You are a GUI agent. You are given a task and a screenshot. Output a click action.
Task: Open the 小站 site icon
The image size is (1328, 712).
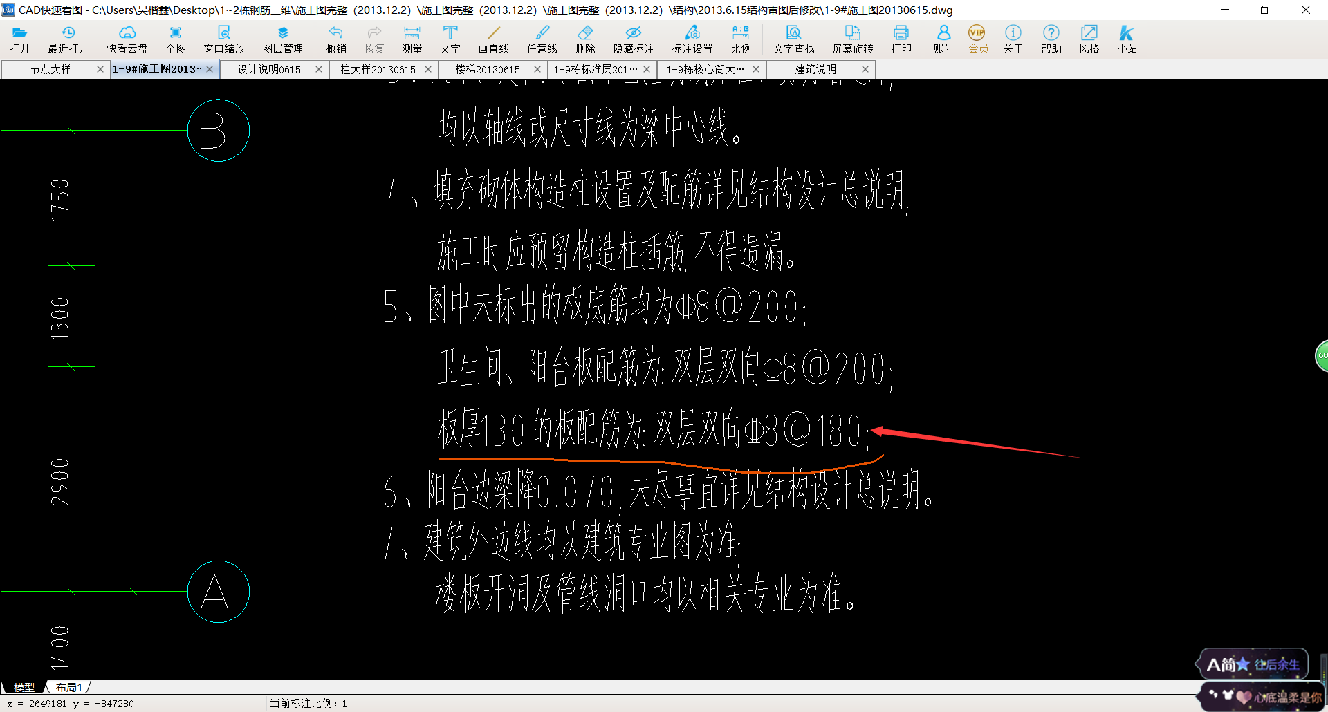(1127, 39)
